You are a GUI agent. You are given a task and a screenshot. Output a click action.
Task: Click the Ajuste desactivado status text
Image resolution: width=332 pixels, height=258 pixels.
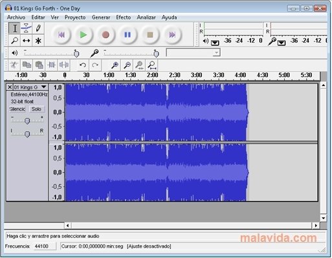[x=149, y=246]
